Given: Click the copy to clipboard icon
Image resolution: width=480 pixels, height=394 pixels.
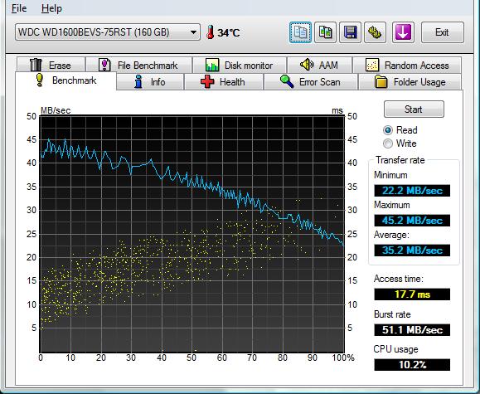Looking at the screenshot, I should click(x=300, y=32).
